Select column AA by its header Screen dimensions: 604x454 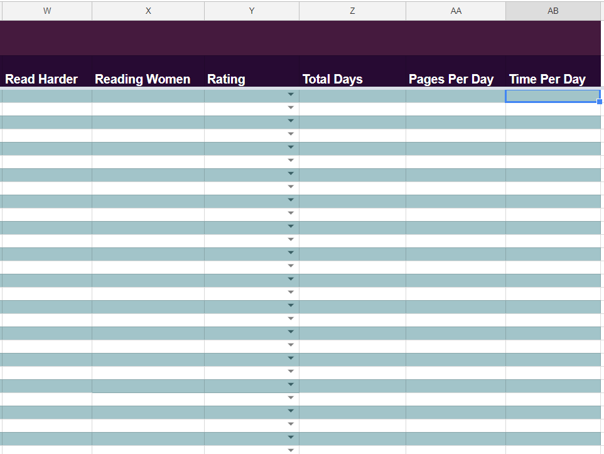tap(456, 11)
